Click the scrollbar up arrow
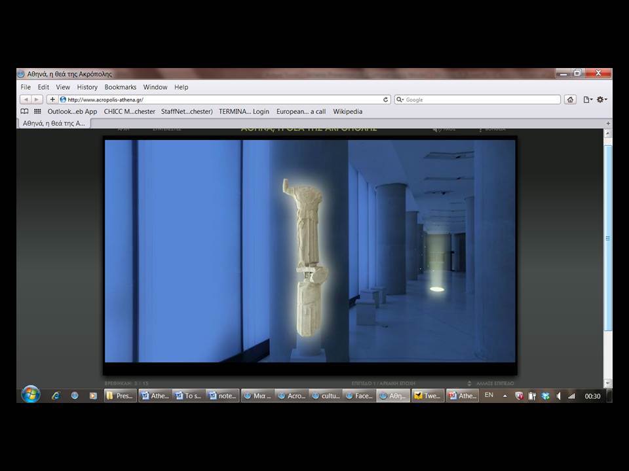 (608, 133)
